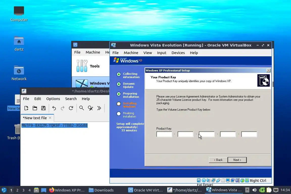
Task: Open Machine menu in VirtualBox Manager window
Action: [x=93, y=52]
